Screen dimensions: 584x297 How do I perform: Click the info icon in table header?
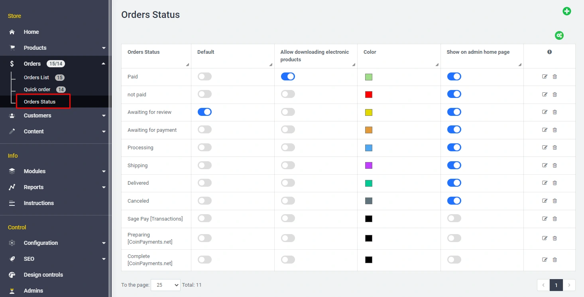(549, 52)
